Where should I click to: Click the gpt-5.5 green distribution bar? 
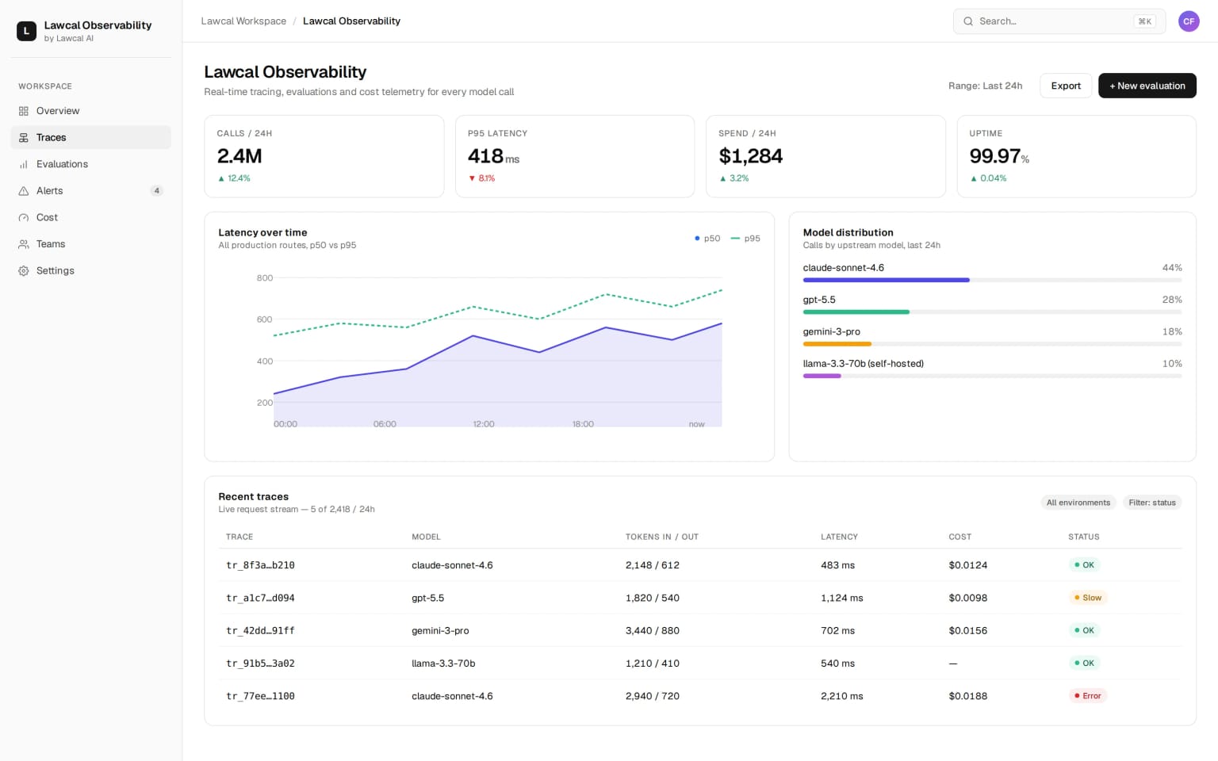pos(856,312)
